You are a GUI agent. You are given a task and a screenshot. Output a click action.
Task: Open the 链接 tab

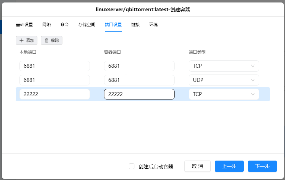135,25
